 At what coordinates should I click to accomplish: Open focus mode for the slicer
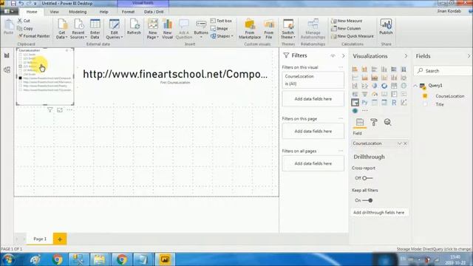pos(60,110)
